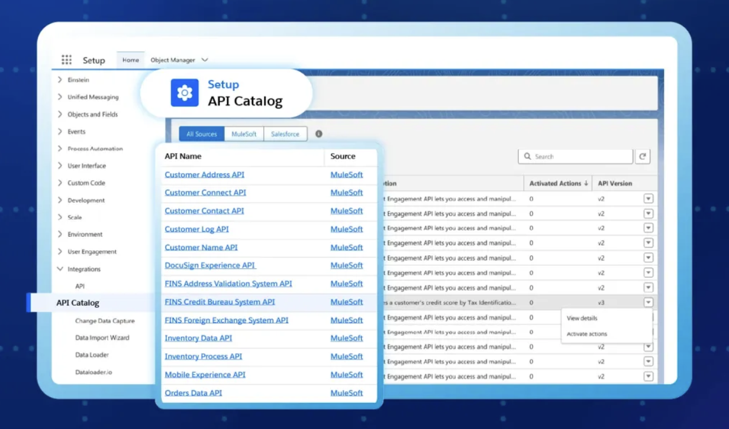Open the row action menu in last row

tap(649, 376)
